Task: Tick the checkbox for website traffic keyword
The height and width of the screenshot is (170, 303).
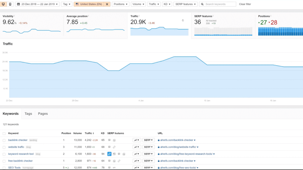Action: 4,147
